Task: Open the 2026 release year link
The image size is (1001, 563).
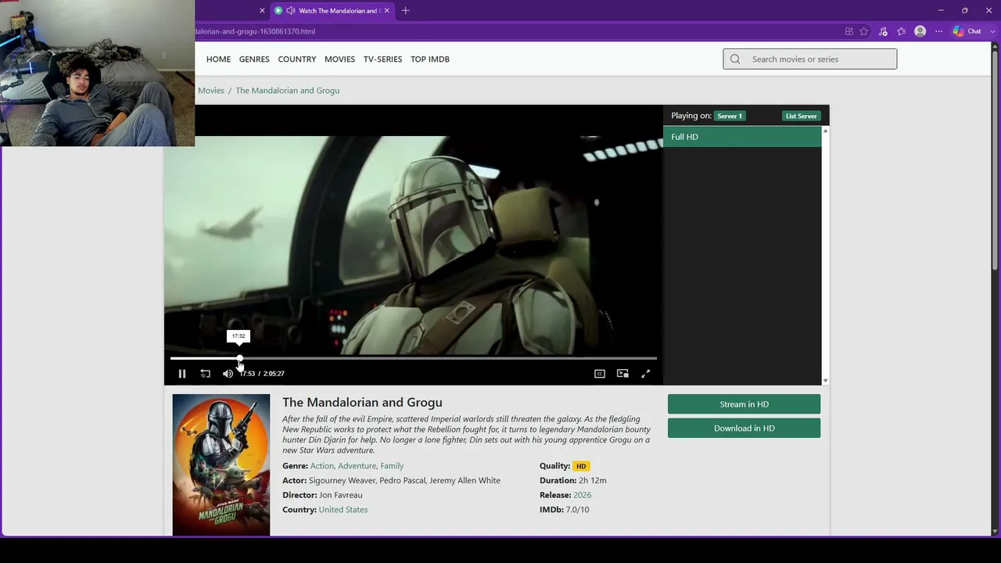Action: (x=582, y=495)
